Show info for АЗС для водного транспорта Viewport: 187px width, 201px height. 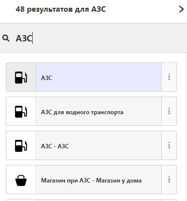click(x=169, y=111)
